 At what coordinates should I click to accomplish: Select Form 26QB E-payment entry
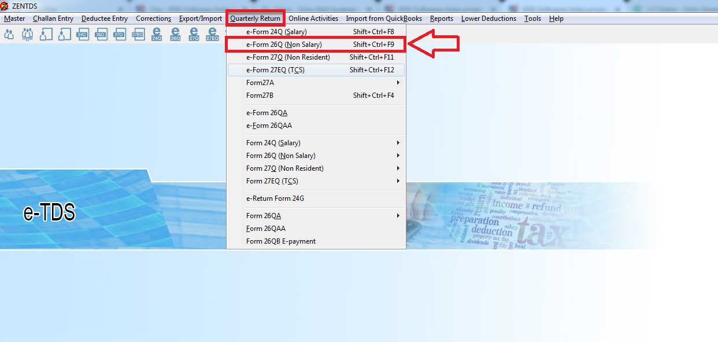316,241
